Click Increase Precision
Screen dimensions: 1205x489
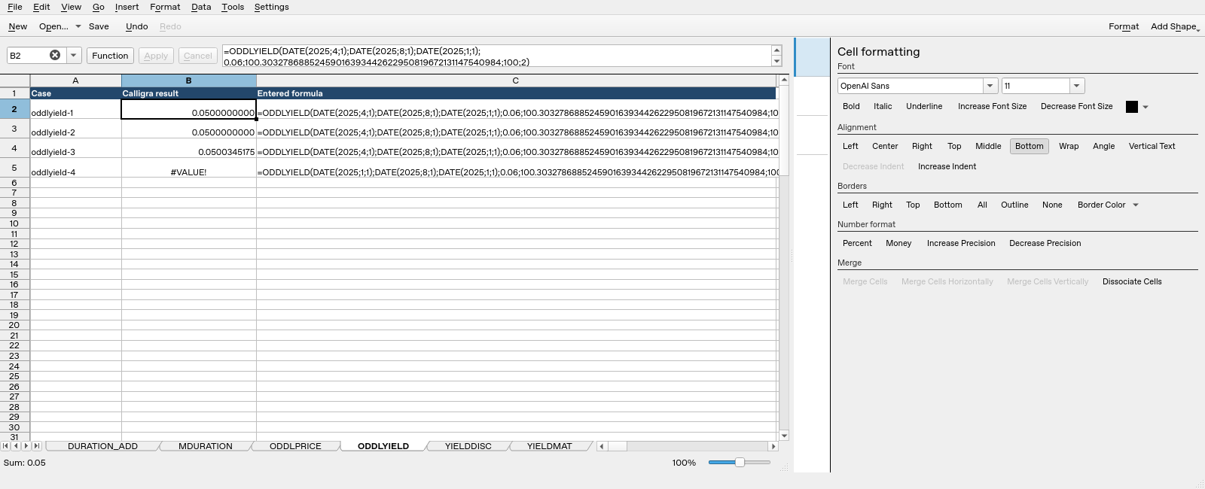pos(961,243)
